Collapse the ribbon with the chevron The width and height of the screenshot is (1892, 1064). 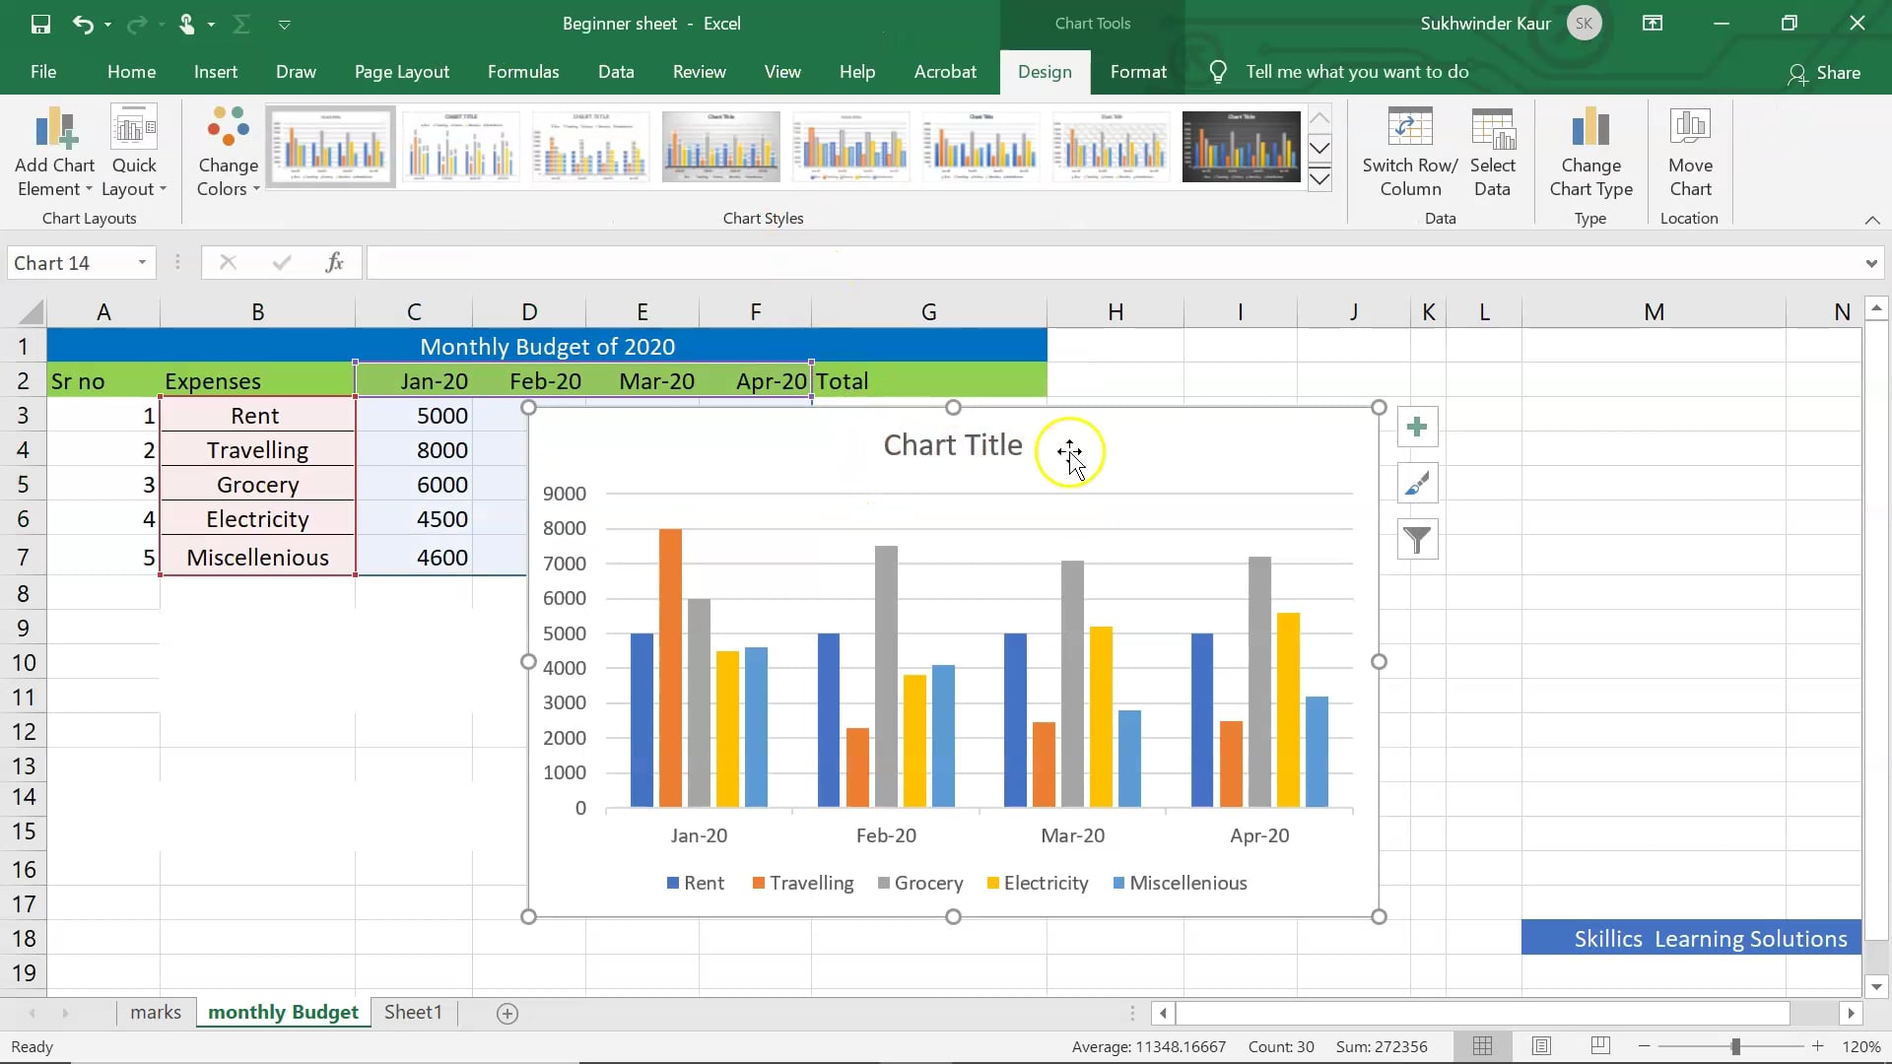tap(1871, 220)
